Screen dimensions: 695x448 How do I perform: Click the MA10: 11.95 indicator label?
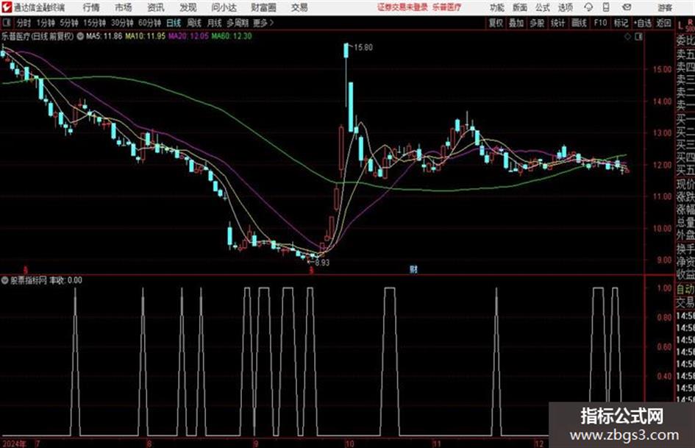click(x=146, y=36)
